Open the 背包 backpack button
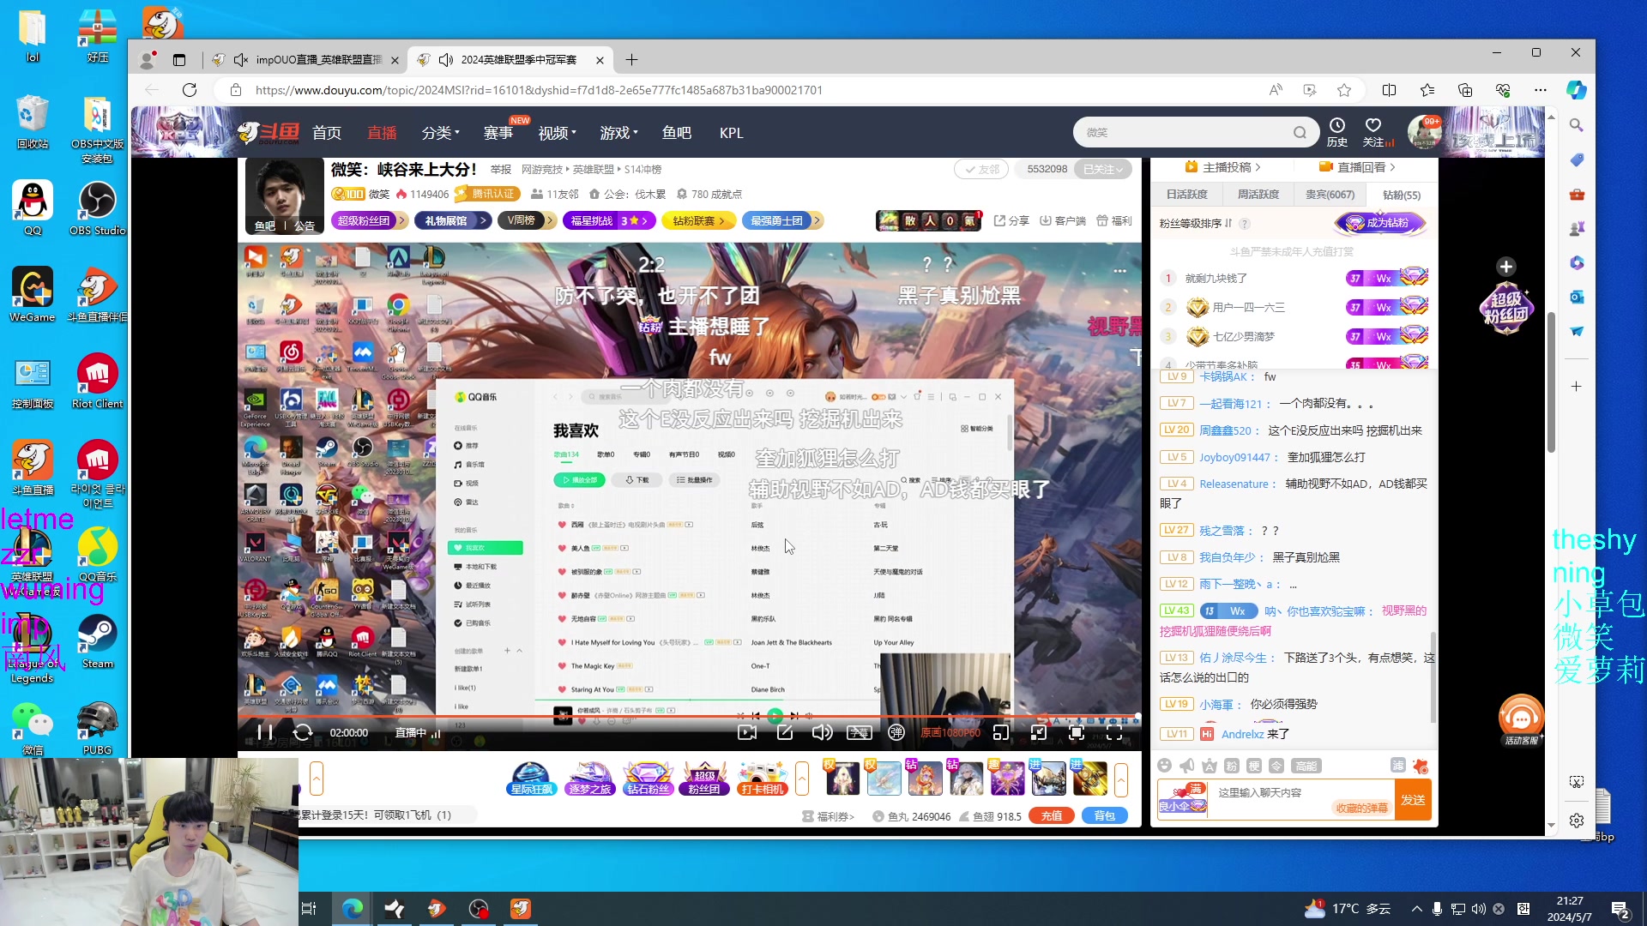The width and height of the screenshot is (1647, 926). [1105, 816]
